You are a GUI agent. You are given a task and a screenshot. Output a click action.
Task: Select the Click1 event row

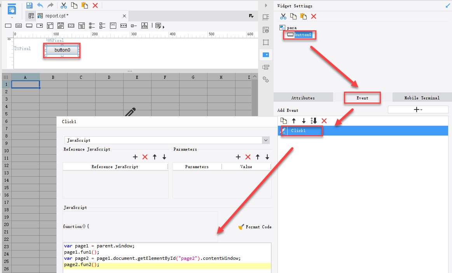tap(363, 130)
